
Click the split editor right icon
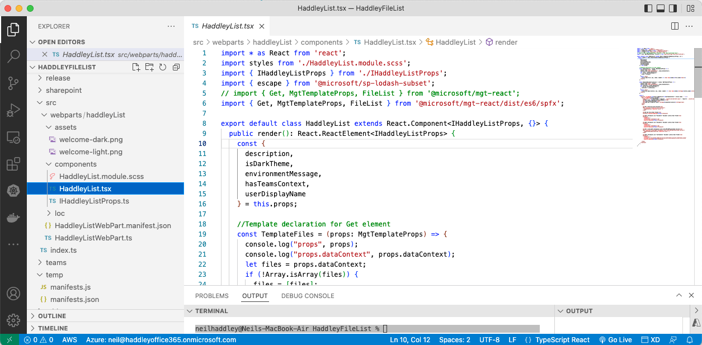(x=675, y=26)
